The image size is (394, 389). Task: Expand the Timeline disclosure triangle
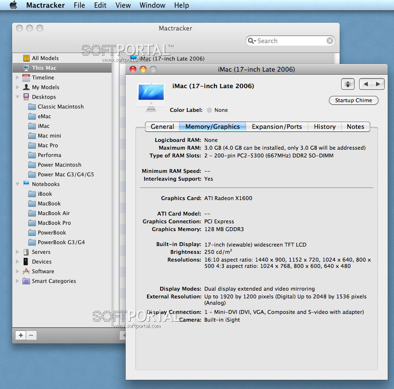[17, 78]
